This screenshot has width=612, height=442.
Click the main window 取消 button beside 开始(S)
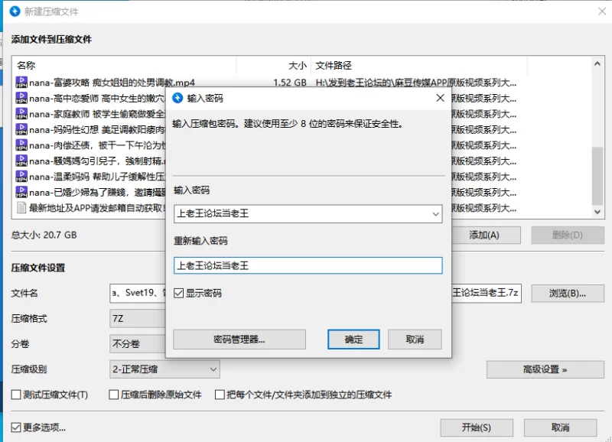[x=561, y=427]
